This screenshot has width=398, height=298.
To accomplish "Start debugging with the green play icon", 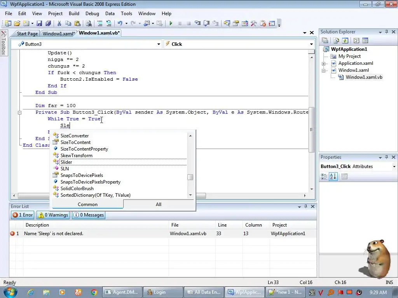I will [171, 23].
